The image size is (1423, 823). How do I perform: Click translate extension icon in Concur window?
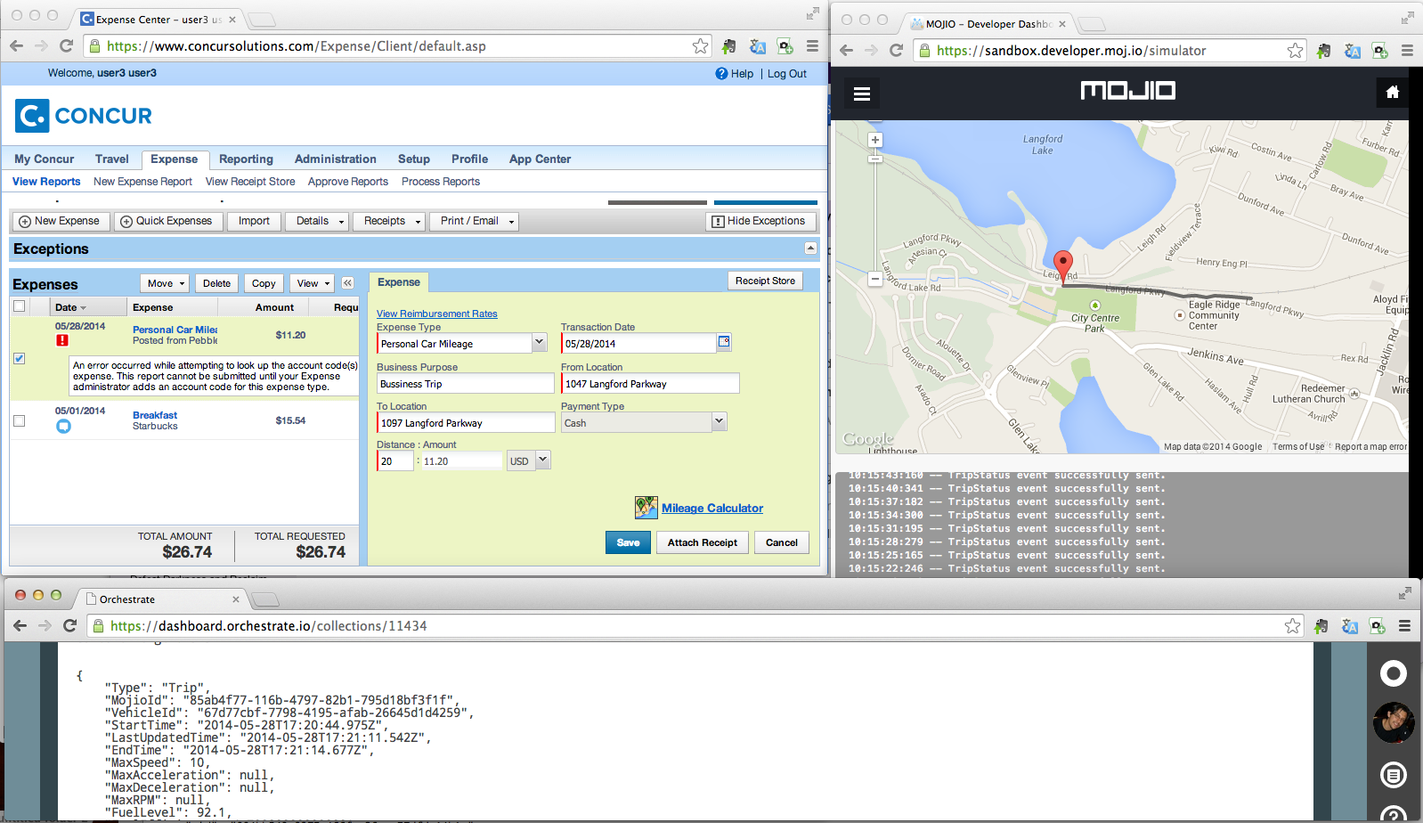(x=757, y=46)
